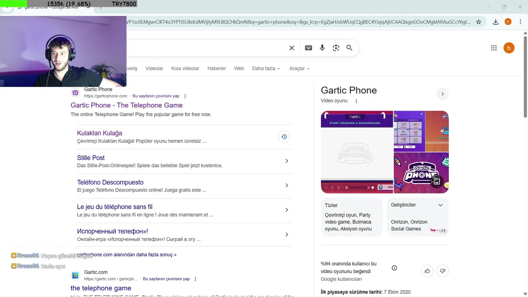The width and height of the screenshot is (528, 297).
Task: Open the on-screen keyboard input tool
Action: (309, 48)
